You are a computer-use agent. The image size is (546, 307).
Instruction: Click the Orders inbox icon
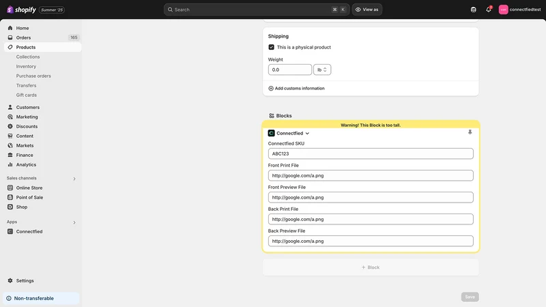click(x=10, y=38)
